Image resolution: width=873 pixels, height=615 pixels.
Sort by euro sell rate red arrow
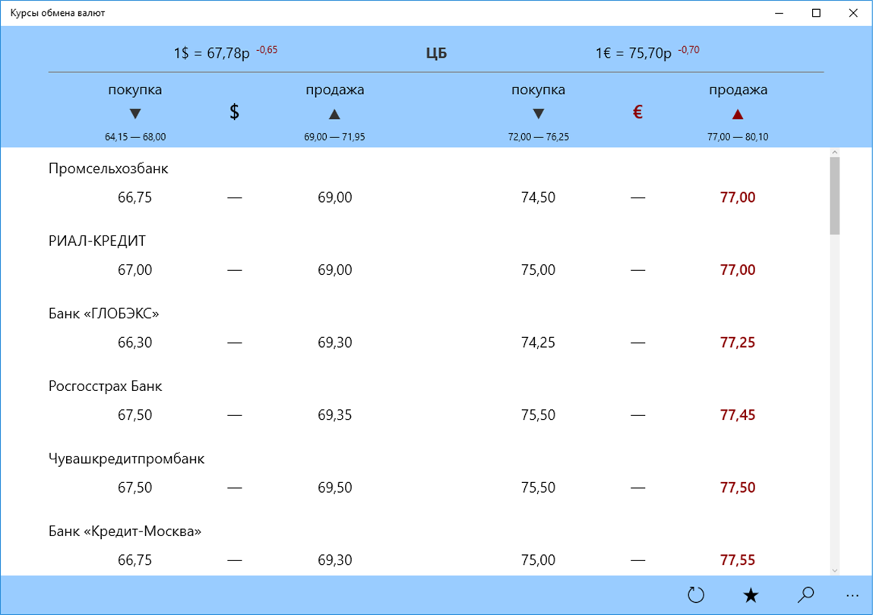point(737,114)
